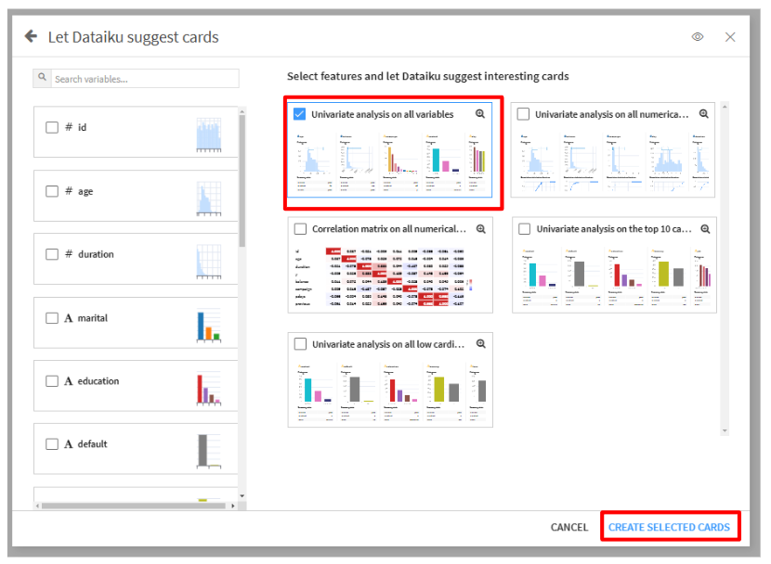Click the numeric type icon beside duration

click(x=69, y=254)
